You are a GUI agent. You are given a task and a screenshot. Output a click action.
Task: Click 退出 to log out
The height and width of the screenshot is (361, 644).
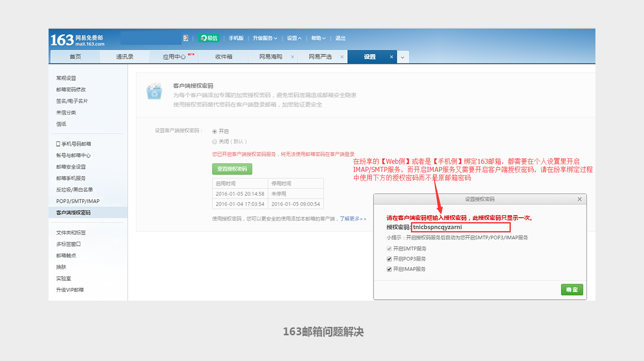[340, 38]
